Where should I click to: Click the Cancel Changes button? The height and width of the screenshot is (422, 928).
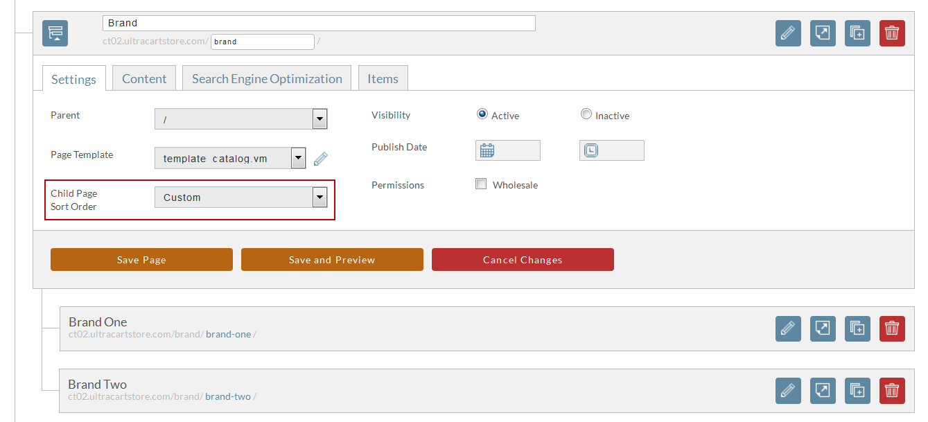tap(523, 260)
